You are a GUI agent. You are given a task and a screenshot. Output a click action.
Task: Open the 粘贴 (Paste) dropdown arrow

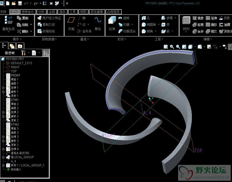(x=31, y=25)
